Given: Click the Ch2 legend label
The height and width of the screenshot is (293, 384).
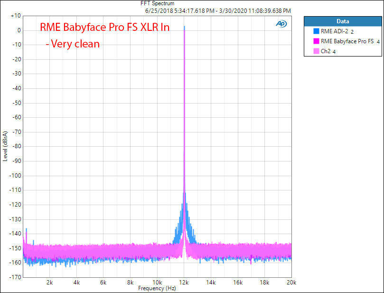Looking at the screenshot, I should (x=326, y=51).
